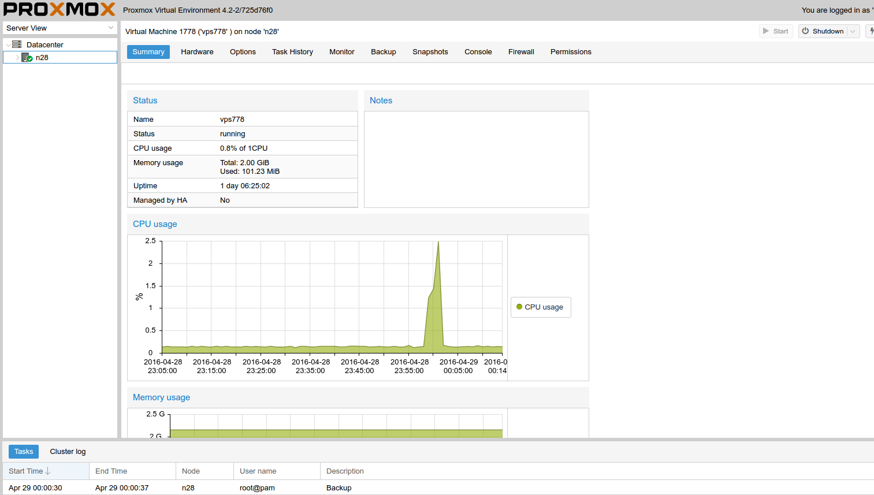Open the Console tab
The height and width of the screenshot is (495, 874).
[x=478, y=52]
